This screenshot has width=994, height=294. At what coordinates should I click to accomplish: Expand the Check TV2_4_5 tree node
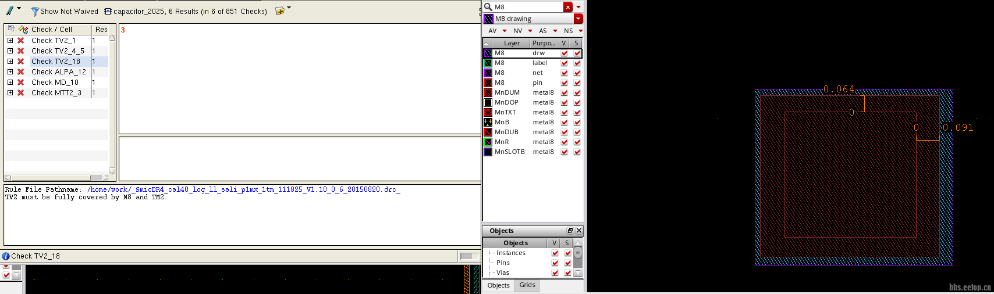10,51
